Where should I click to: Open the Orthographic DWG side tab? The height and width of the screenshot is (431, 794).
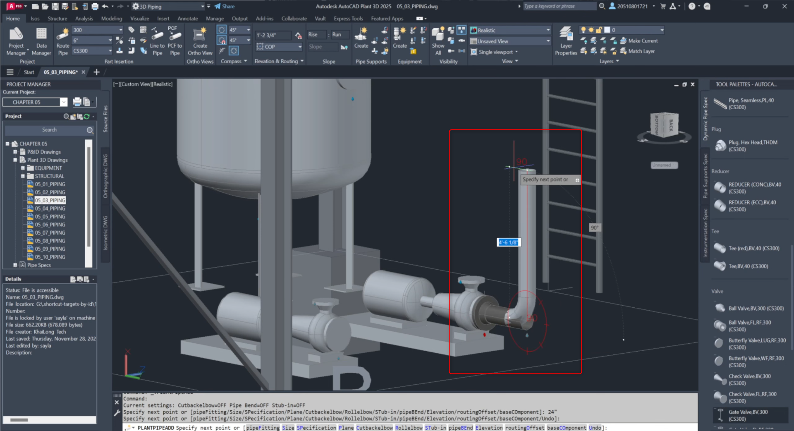pyautogui.click(x=105, y=176)
